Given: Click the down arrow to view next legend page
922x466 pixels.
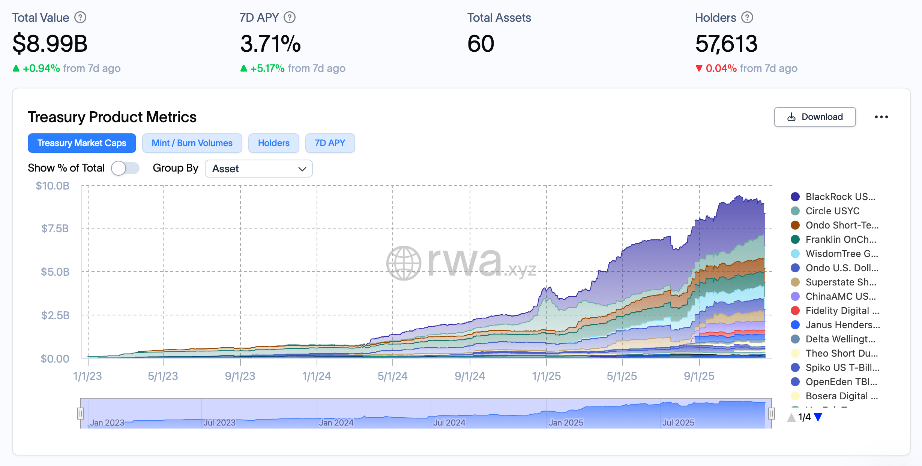Looking at the screenshot, I should pos(818,417).
